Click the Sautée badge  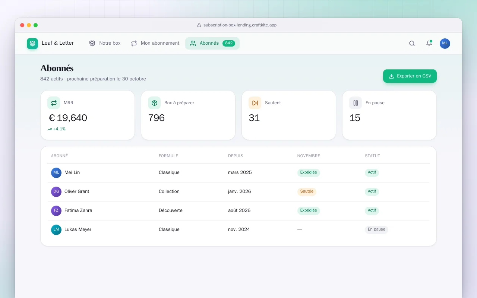(x=307, y=191)
